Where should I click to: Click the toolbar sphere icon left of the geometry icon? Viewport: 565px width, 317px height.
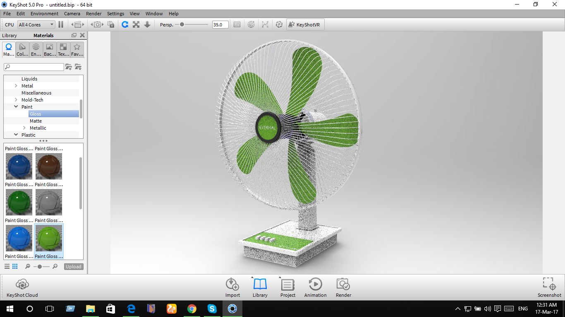pyautogui.click(x=251, y=25)
